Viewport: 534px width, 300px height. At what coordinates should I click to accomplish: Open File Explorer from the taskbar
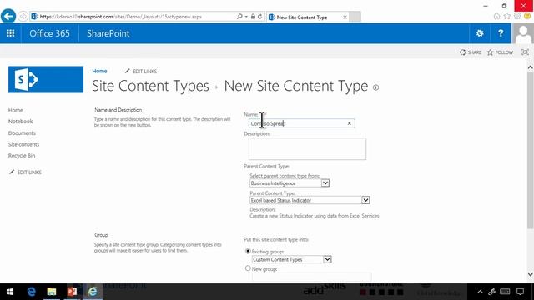[x=52, y=292]
